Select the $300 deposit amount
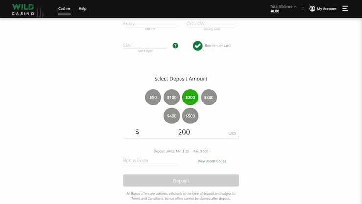Screen dimensions: 362x204 tap(209, 97)
